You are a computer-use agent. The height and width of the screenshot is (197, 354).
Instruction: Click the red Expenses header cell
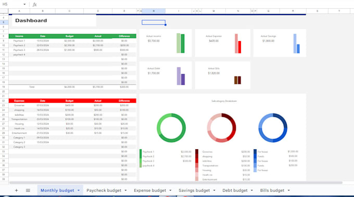pyautogui.click(x=19, y=101)
